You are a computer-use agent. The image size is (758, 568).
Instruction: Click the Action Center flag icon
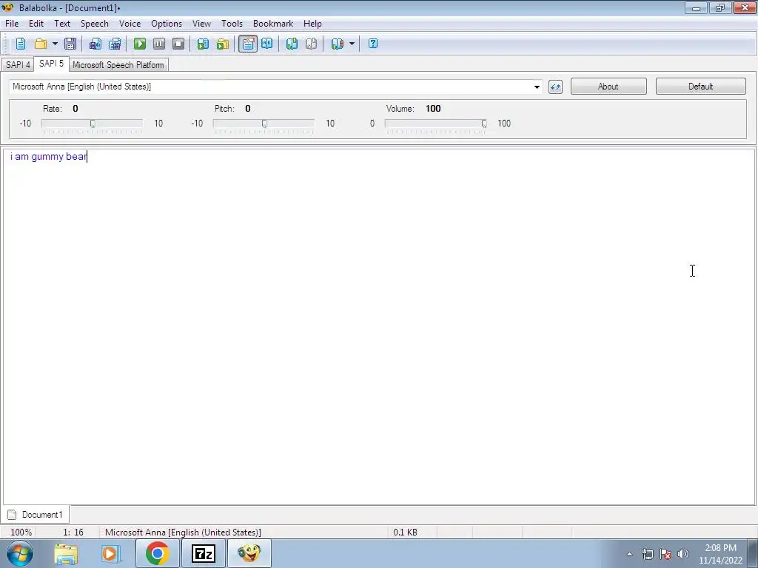coord(665,554)
